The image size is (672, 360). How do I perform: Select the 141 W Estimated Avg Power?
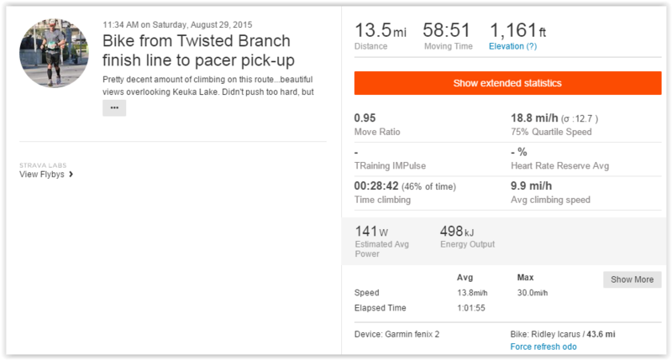(371, 231)
